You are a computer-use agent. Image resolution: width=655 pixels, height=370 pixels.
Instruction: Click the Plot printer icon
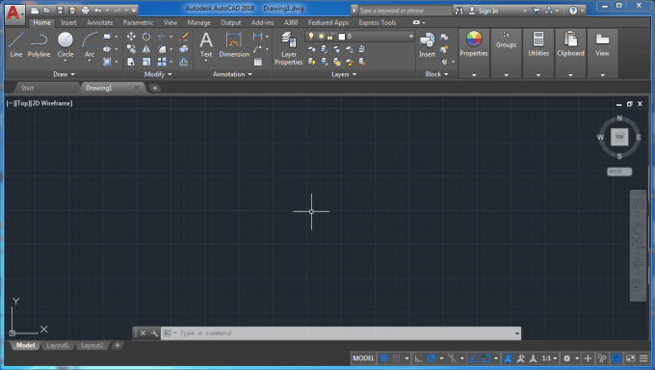coord(85,10)
